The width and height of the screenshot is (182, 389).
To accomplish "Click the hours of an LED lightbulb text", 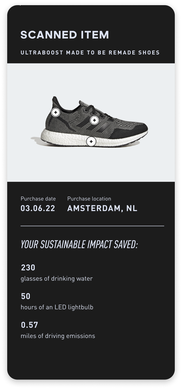I will click(57, 307).
